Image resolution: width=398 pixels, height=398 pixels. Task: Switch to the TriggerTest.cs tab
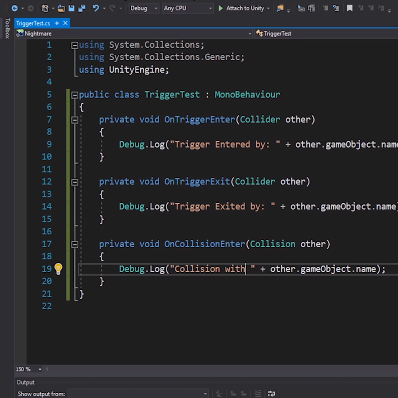point(33,23)
